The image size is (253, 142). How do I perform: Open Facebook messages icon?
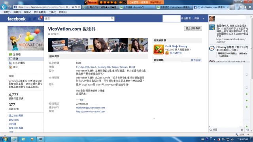pyautogui.click(x=34, y=19)
